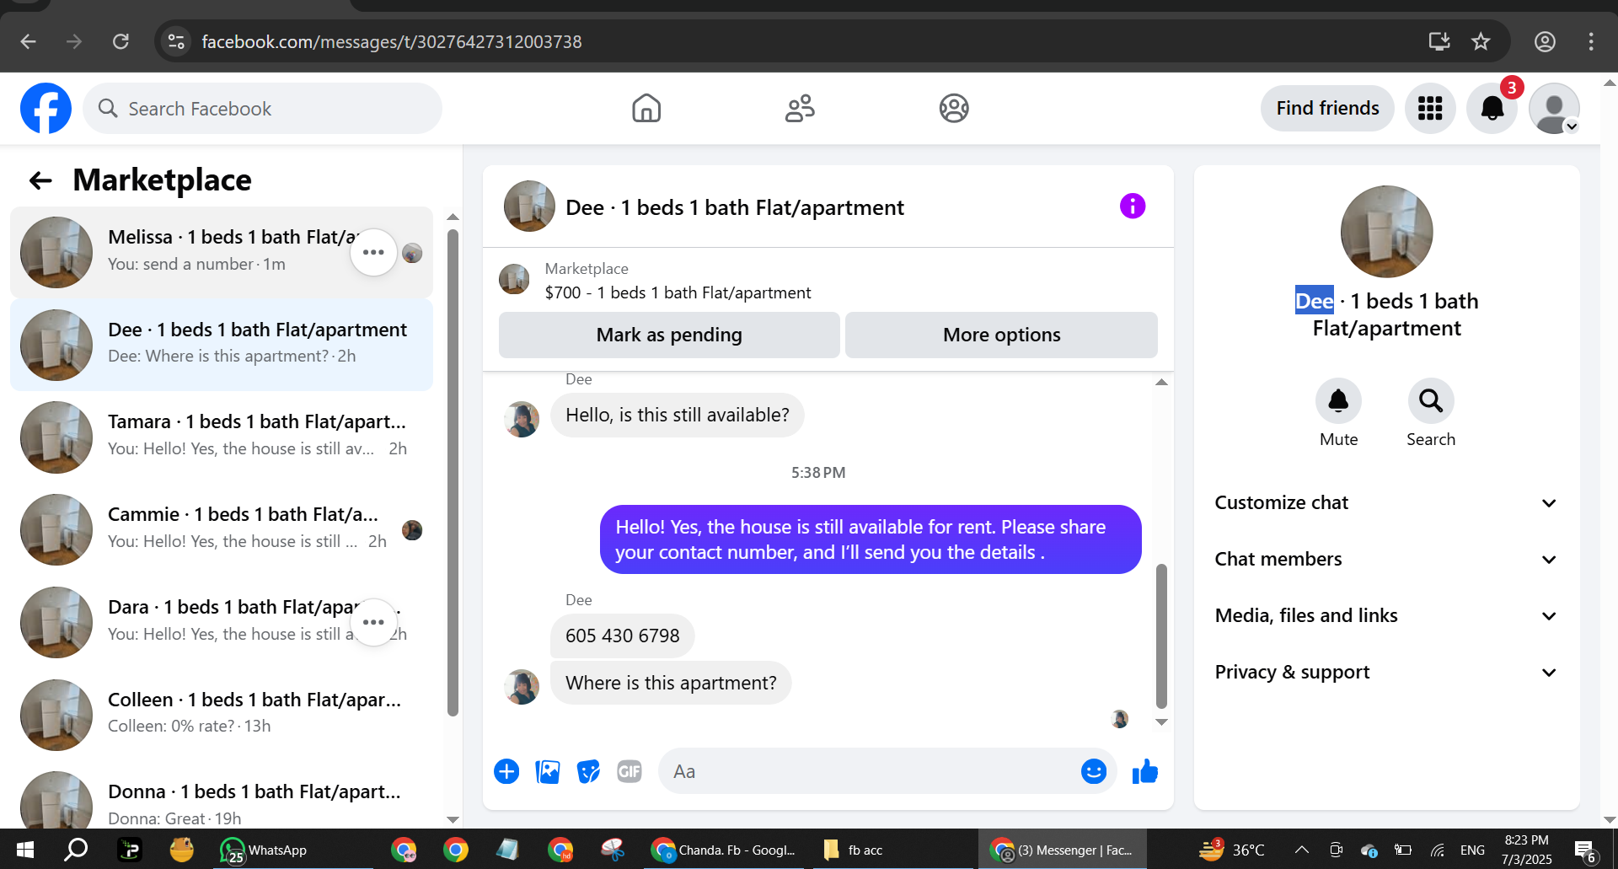
Task: Open Dee conversation in list
Action: coord(221,345)
